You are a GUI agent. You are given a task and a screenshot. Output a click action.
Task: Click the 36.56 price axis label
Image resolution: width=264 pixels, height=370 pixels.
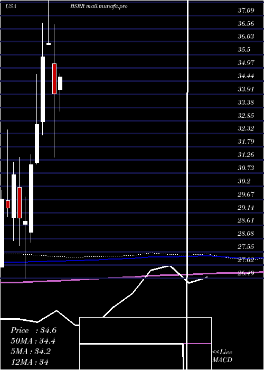point(246,24)
